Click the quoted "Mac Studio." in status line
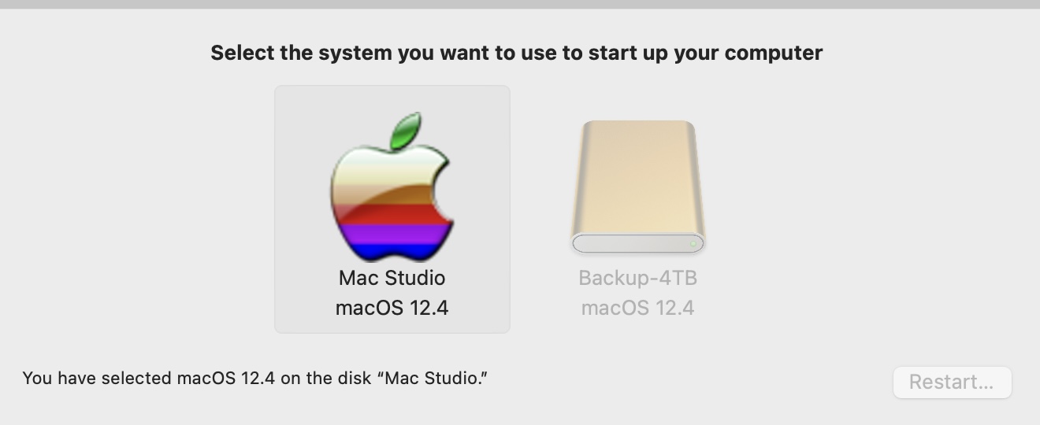 (433, 378)
